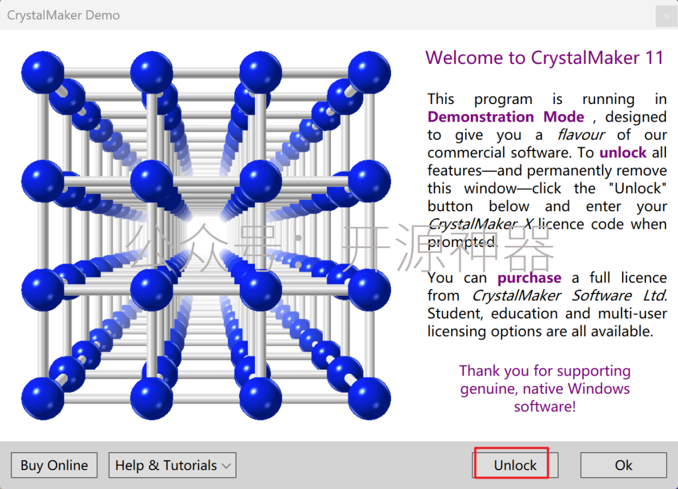
Task: Expand the Help & Tutorials dropdown
Action: point(172,465)
